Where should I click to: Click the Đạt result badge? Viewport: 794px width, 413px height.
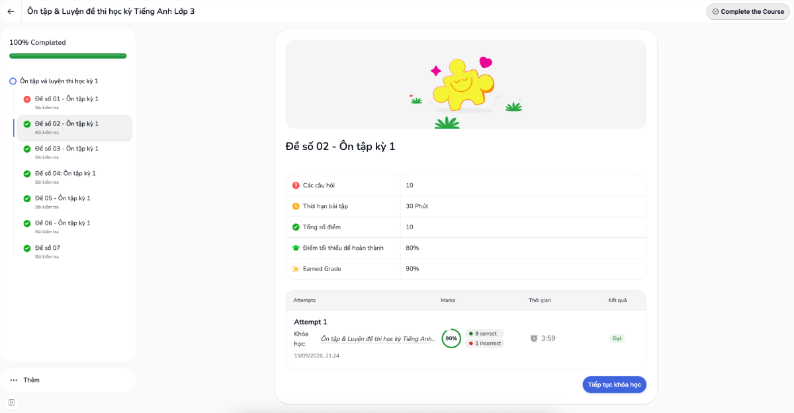(x=617, y=338)
